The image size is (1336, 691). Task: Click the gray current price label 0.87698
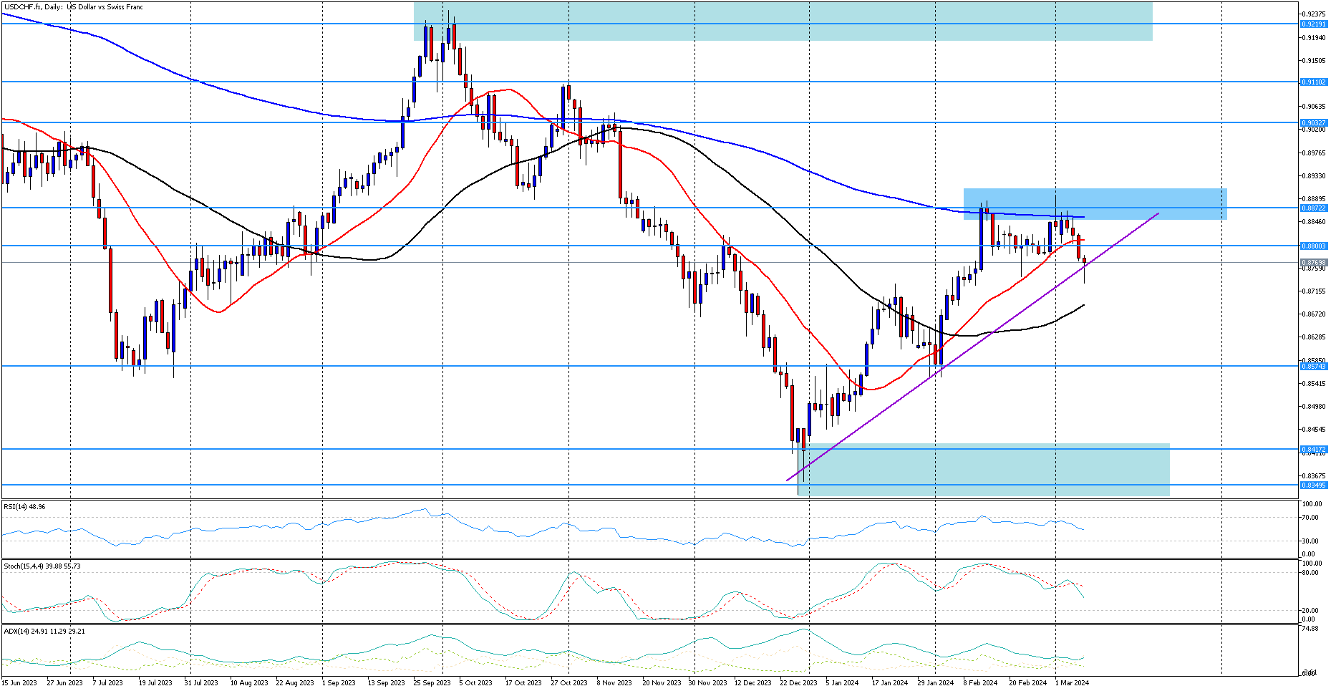point(1314,263)
